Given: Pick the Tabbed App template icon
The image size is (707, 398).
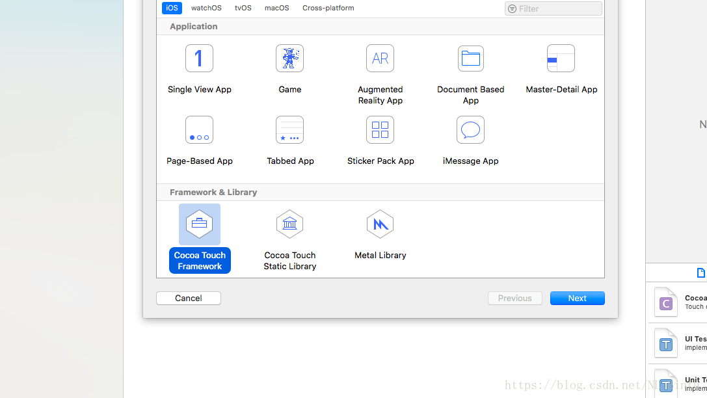Looking at the screenshot, I should click(x=289, y=130).
